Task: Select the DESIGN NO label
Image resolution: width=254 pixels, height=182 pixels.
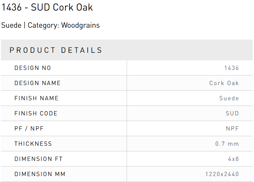Action: tap(33, 68)
